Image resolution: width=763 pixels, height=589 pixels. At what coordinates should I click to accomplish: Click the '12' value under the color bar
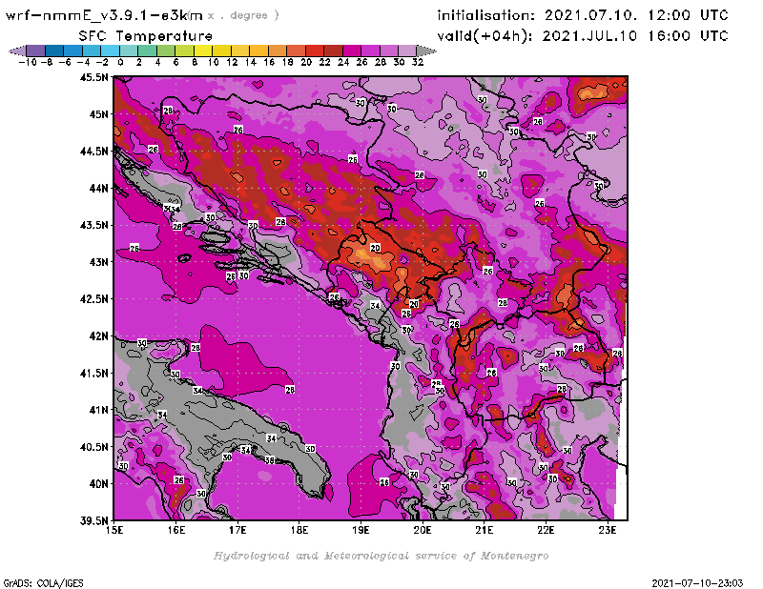[232, 62]
